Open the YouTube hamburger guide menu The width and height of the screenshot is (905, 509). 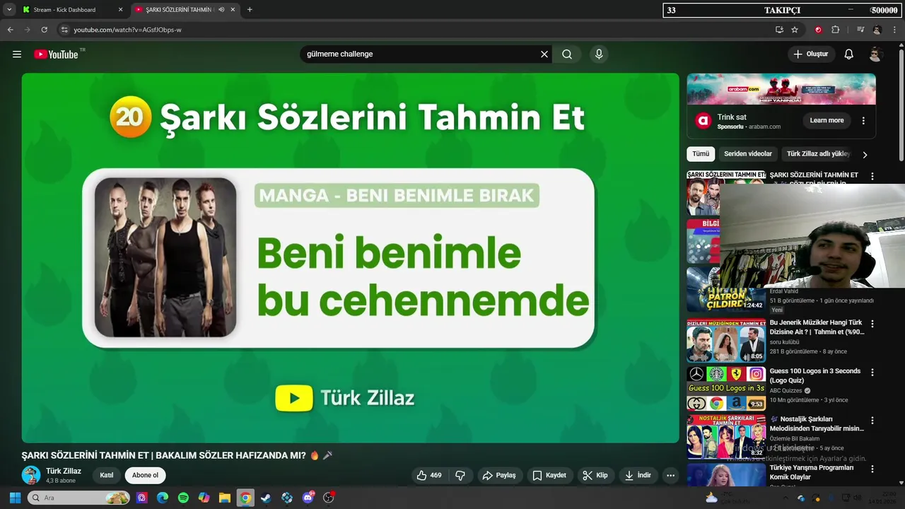[17, 54]
